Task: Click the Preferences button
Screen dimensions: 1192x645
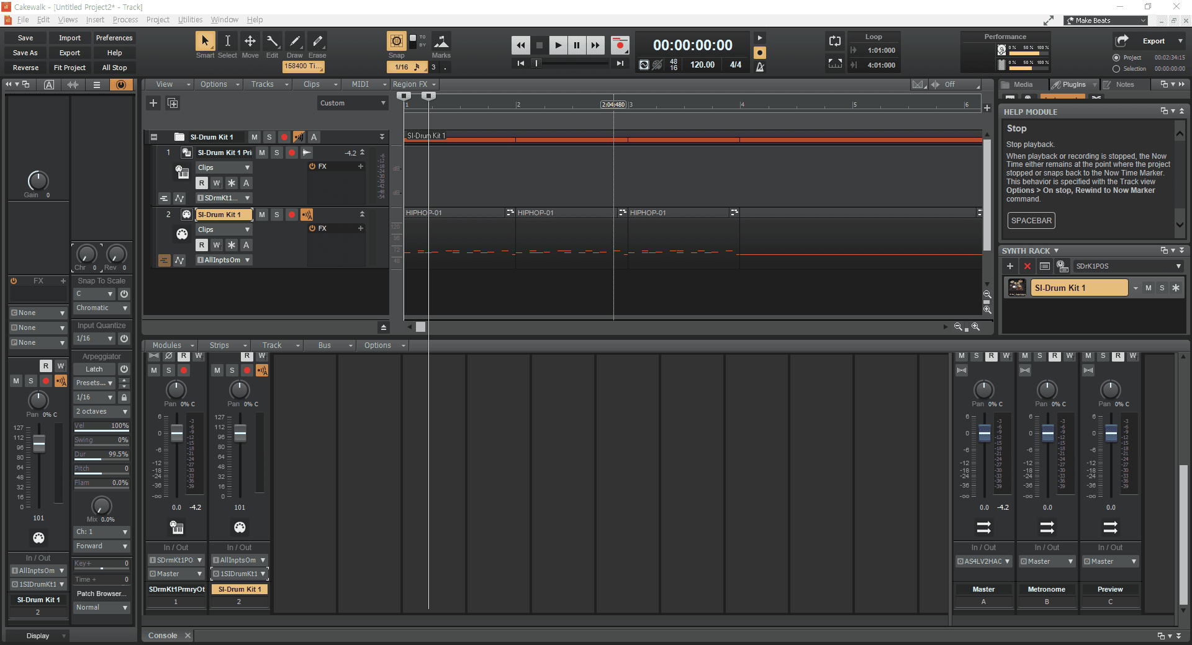Action: pos(114,38)
